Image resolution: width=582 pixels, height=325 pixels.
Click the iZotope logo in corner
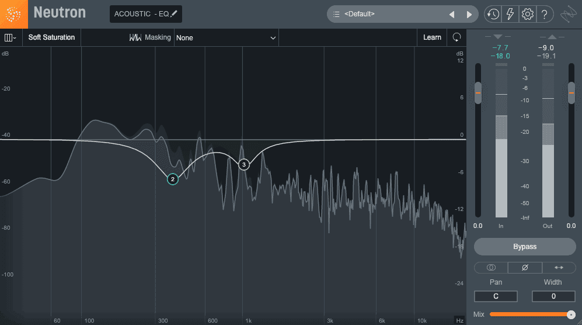coord(568,15)
